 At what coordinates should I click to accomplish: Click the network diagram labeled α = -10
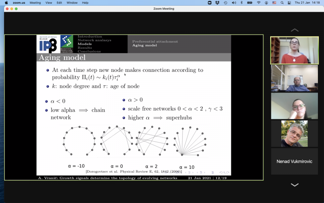79,141
